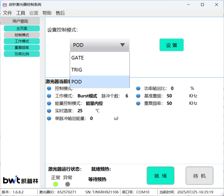Click the blue dot beside 单脉冲输出能量
The width and height of the screenshot is (224, 196).
click(x=49, y=118)
